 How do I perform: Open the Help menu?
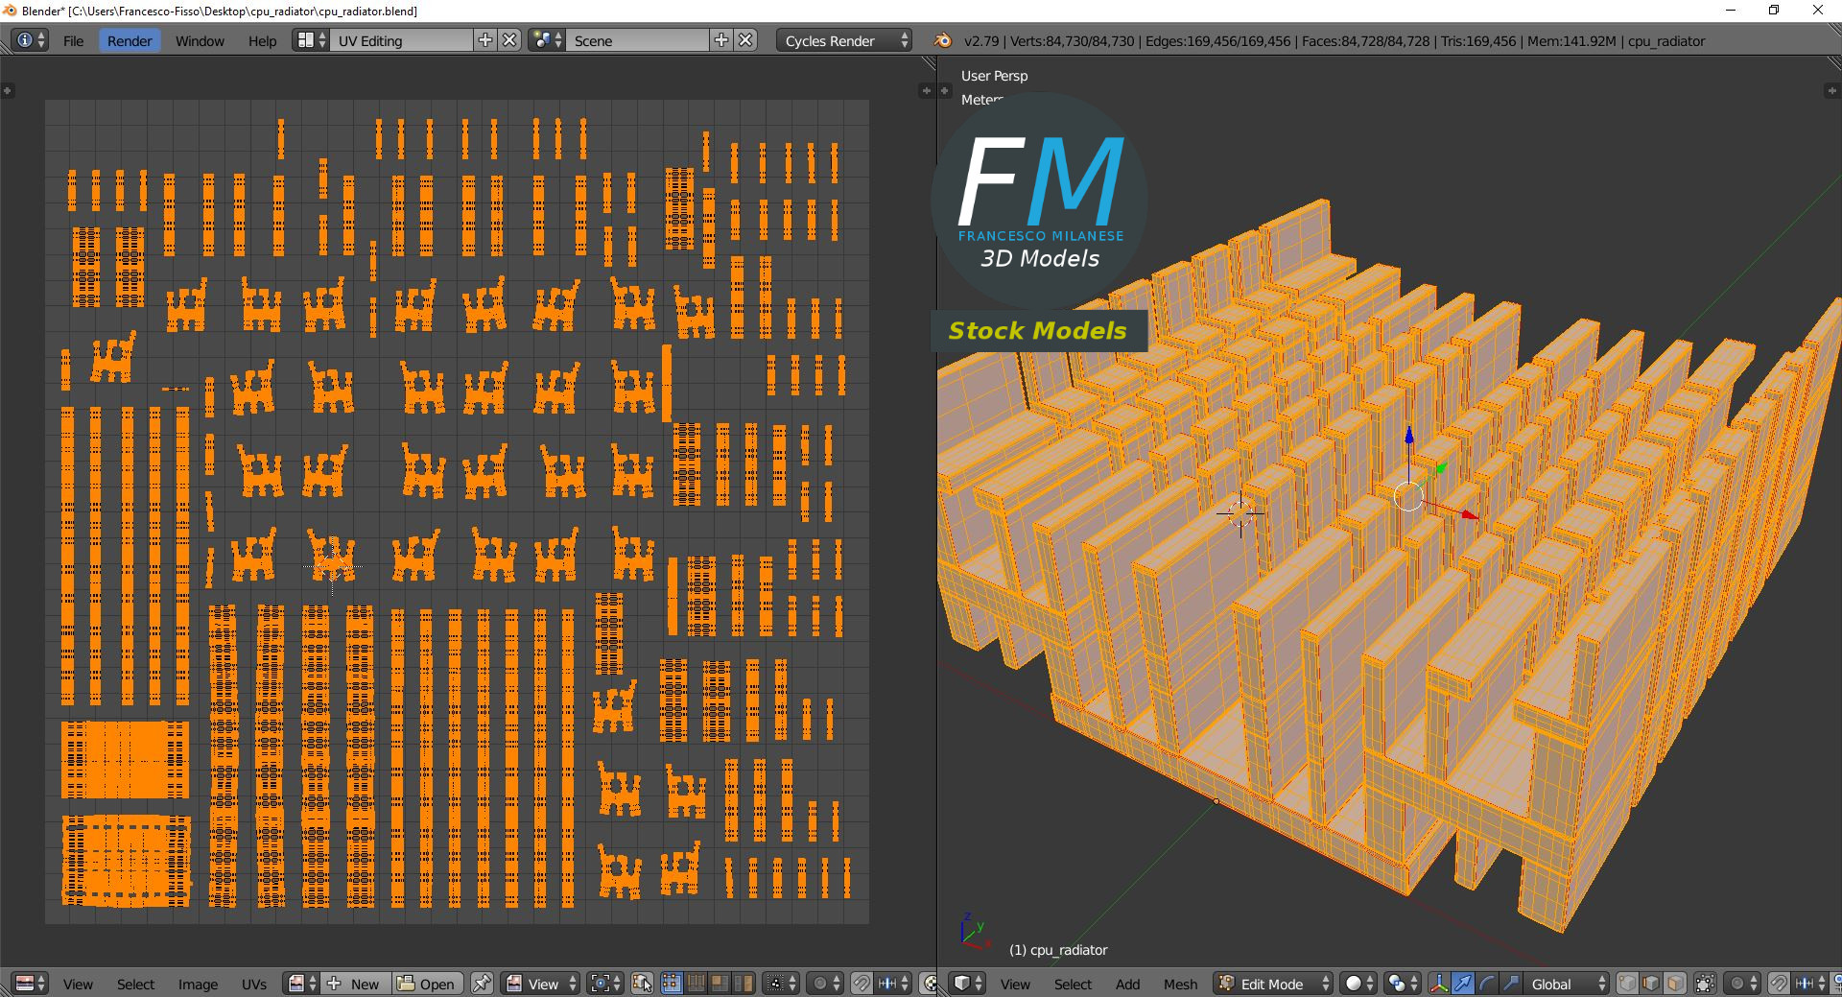(262, 40)
